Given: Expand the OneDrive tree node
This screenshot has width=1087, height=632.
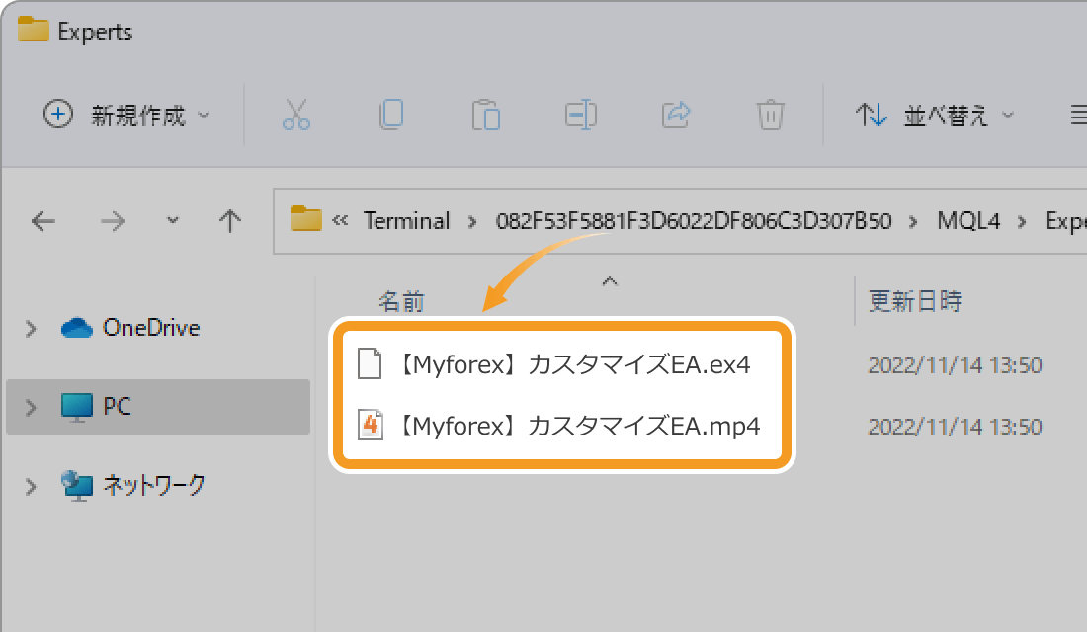Looking at the screenshot, I should point(31,329).
